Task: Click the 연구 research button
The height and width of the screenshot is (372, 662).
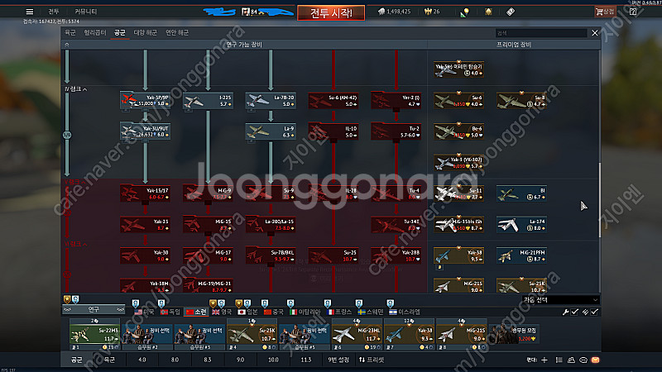Action: pos(94,309)
